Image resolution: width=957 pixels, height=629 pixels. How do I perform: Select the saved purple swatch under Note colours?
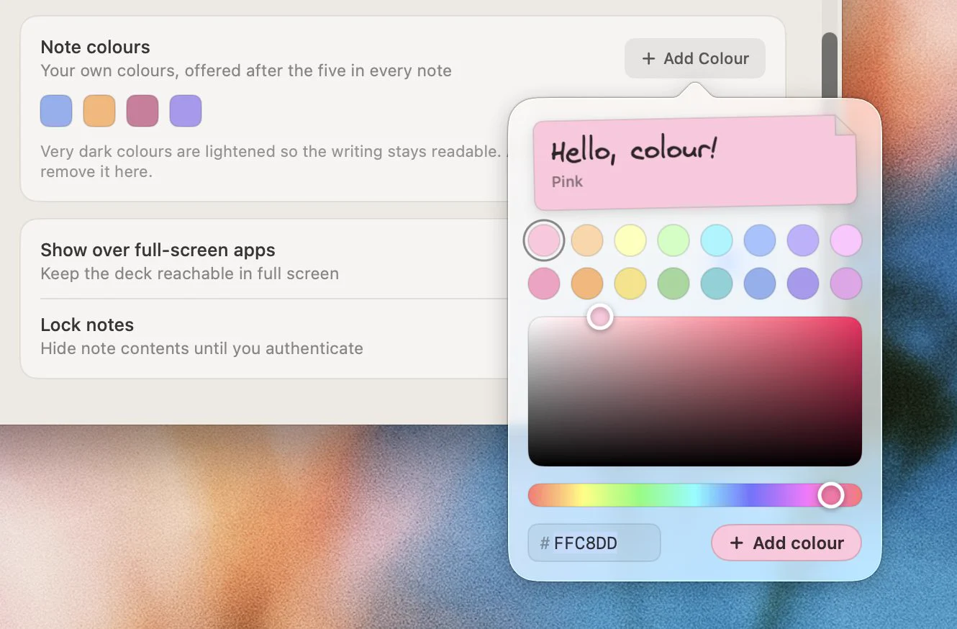tap(186, 111)
